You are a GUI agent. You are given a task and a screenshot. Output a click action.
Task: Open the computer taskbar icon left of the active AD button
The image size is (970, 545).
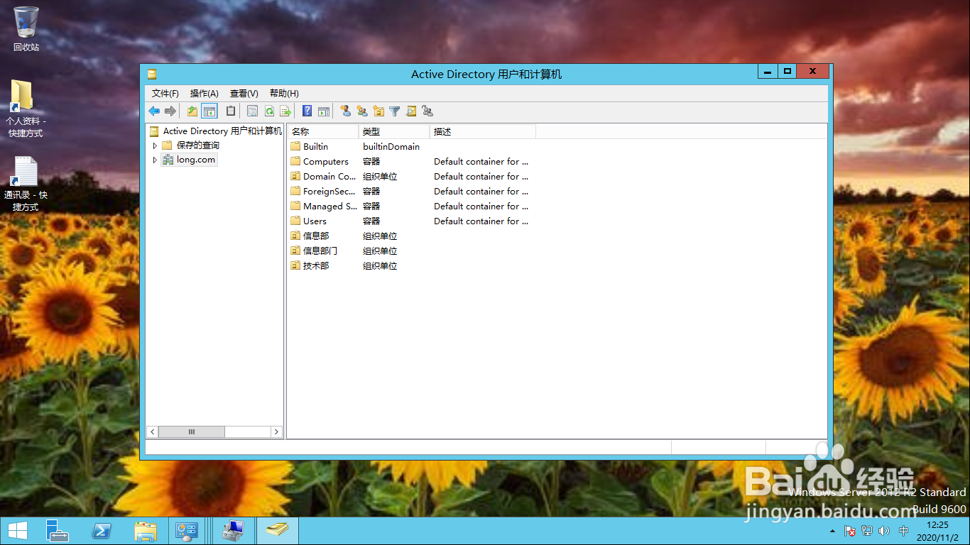233,531
